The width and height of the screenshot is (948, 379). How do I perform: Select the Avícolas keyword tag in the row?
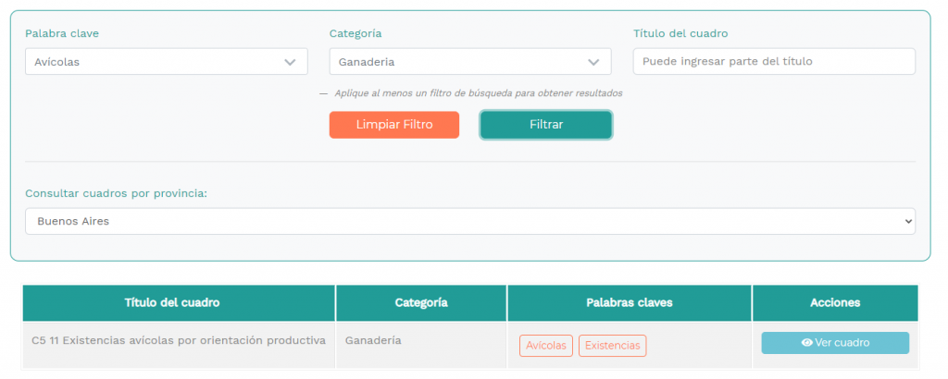coord(546,346)
